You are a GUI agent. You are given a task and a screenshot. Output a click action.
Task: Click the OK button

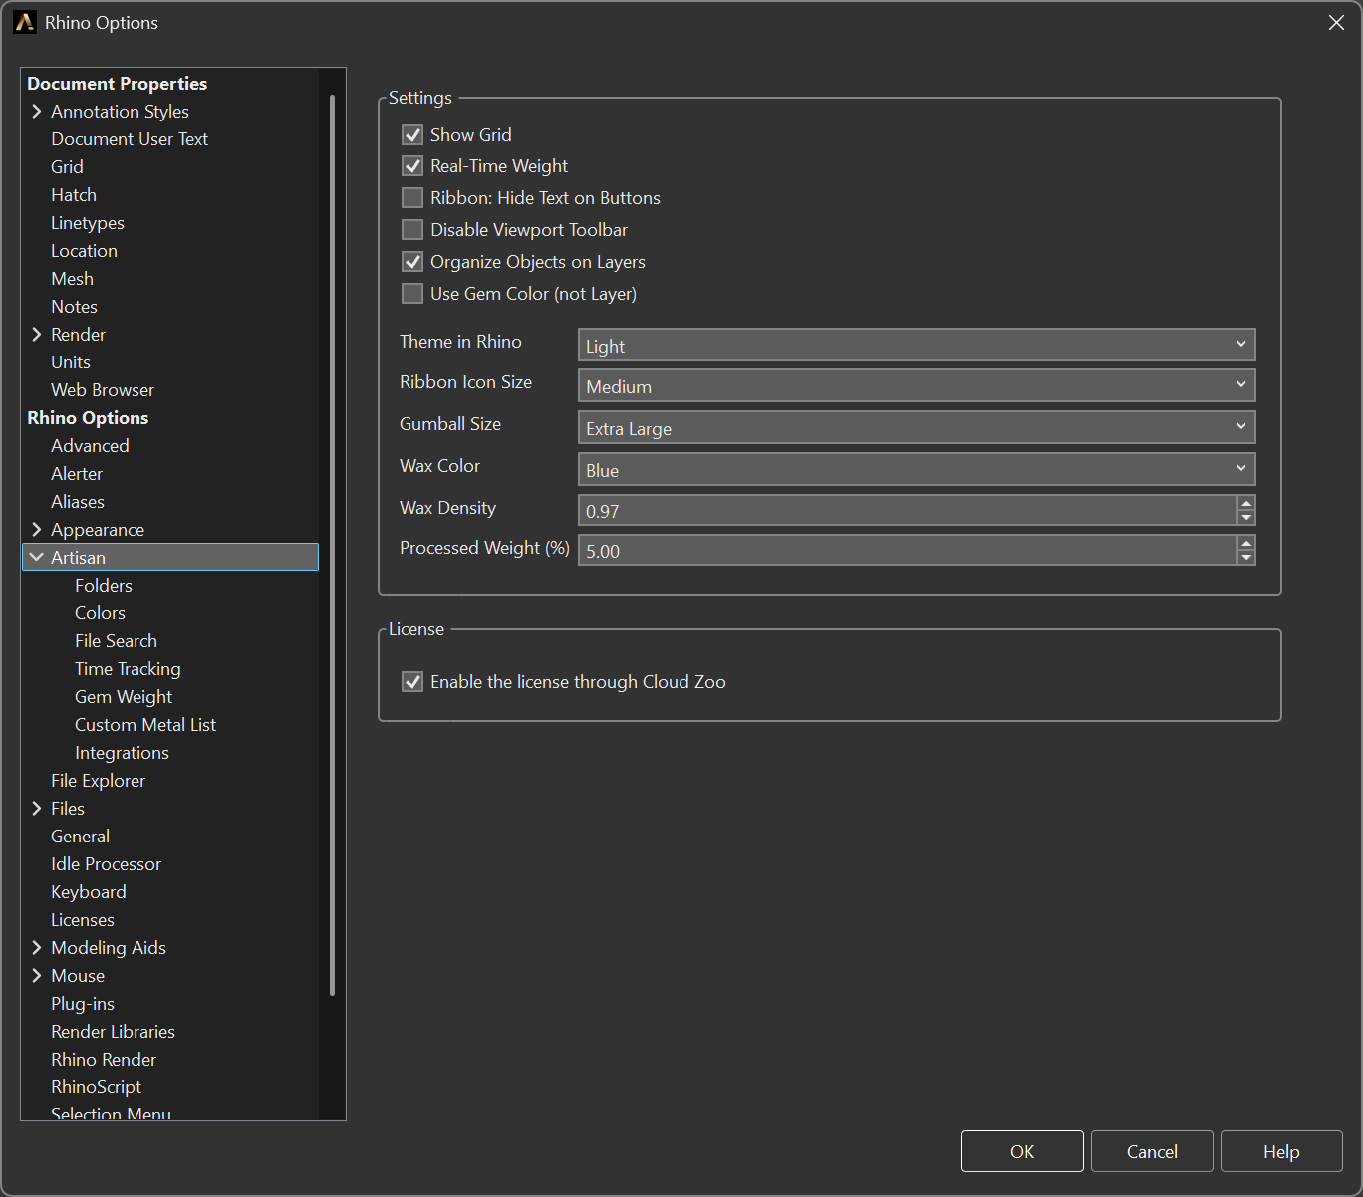(x=1022, y=1151)
